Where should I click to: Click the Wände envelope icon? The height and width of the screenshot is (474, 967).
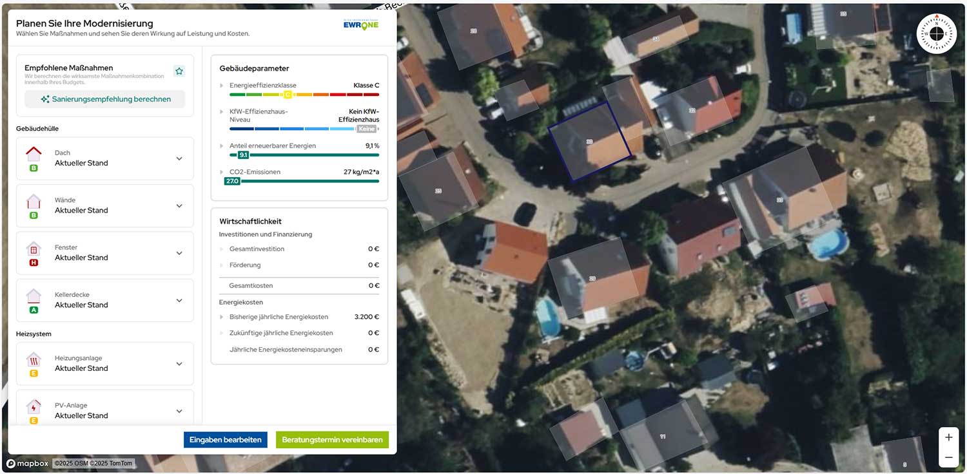34,202
